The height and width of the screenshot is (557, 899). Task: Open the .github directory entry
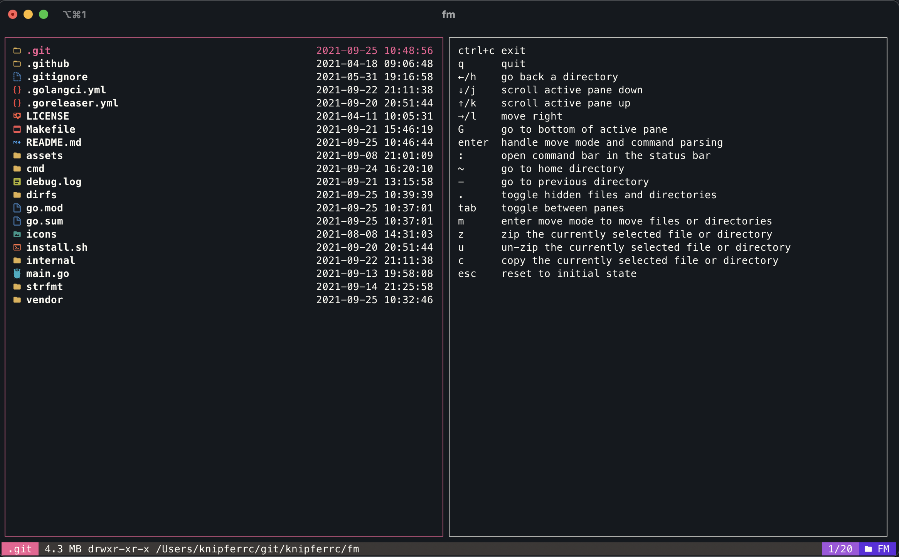coord(48,64)
